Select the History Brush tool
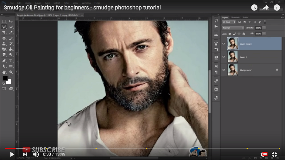 [11, 44]
